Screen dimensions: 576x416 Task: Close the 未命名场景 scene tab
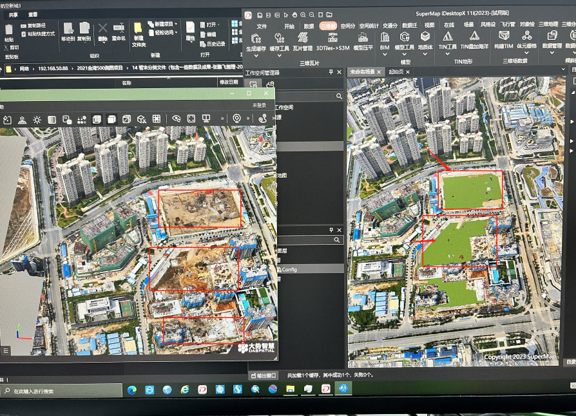[379, 72]
